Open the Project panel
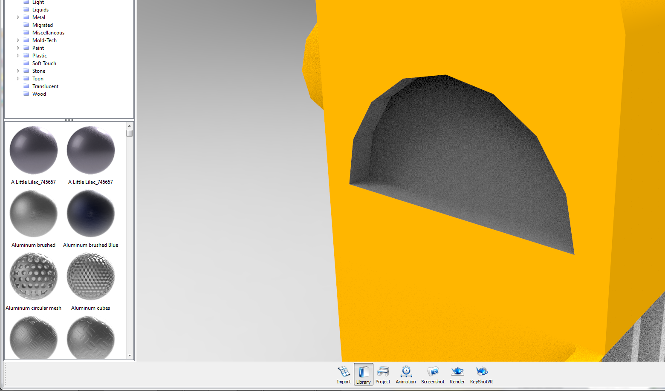The image size is (665, 391). pos(382,374)
